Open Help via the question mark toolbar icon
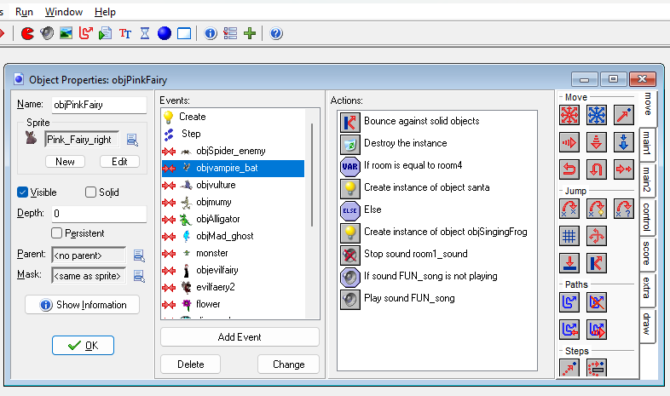The width and height of the screenshot is (670, 396). pyautogui.click(x=276, y=34)
